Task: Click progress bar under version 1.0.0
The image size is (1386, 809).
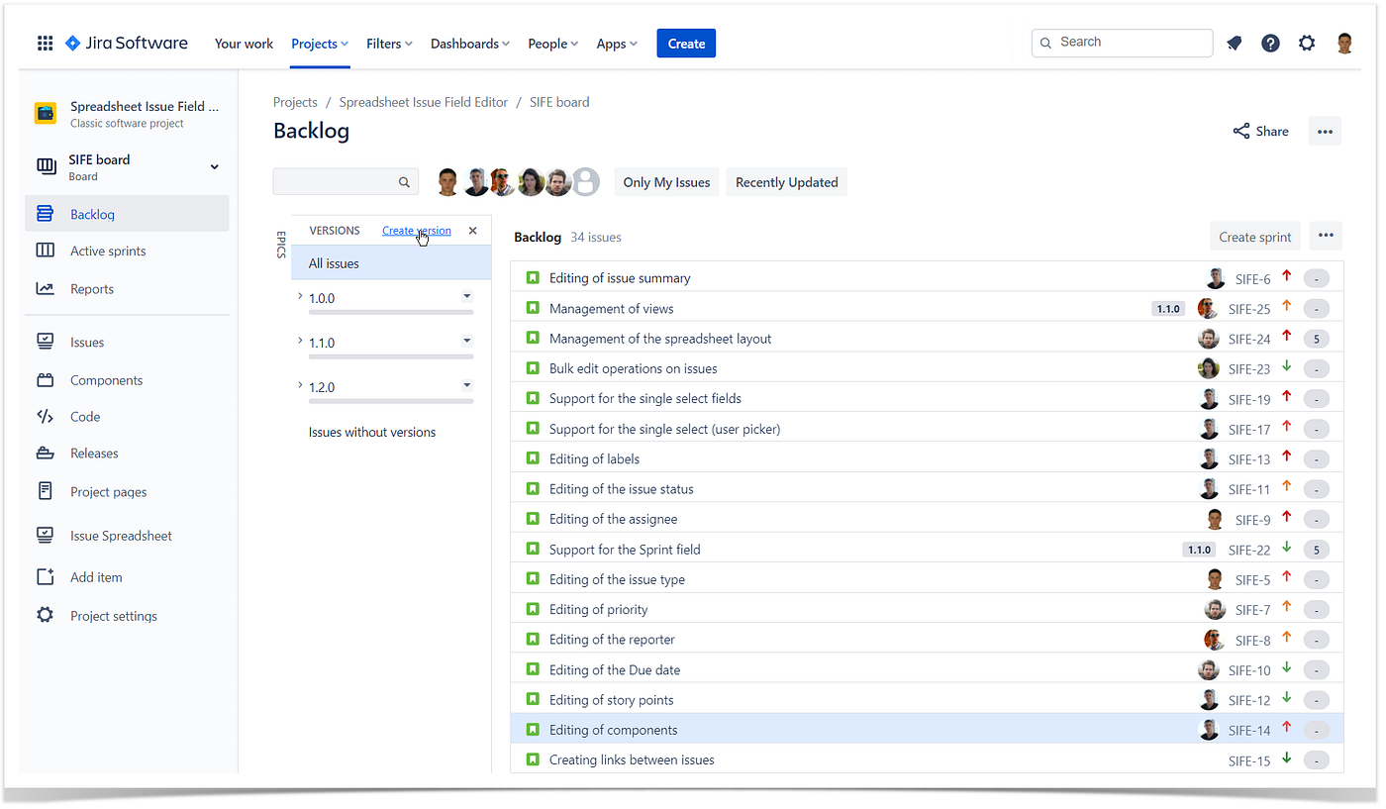Action: point(391,312)
